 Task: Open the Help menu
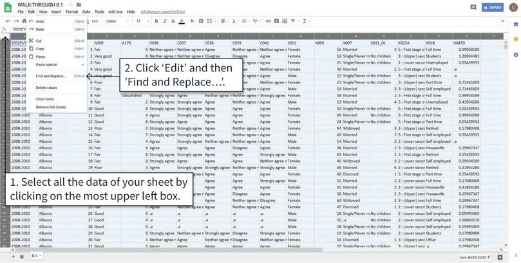(x=131, y=12)
